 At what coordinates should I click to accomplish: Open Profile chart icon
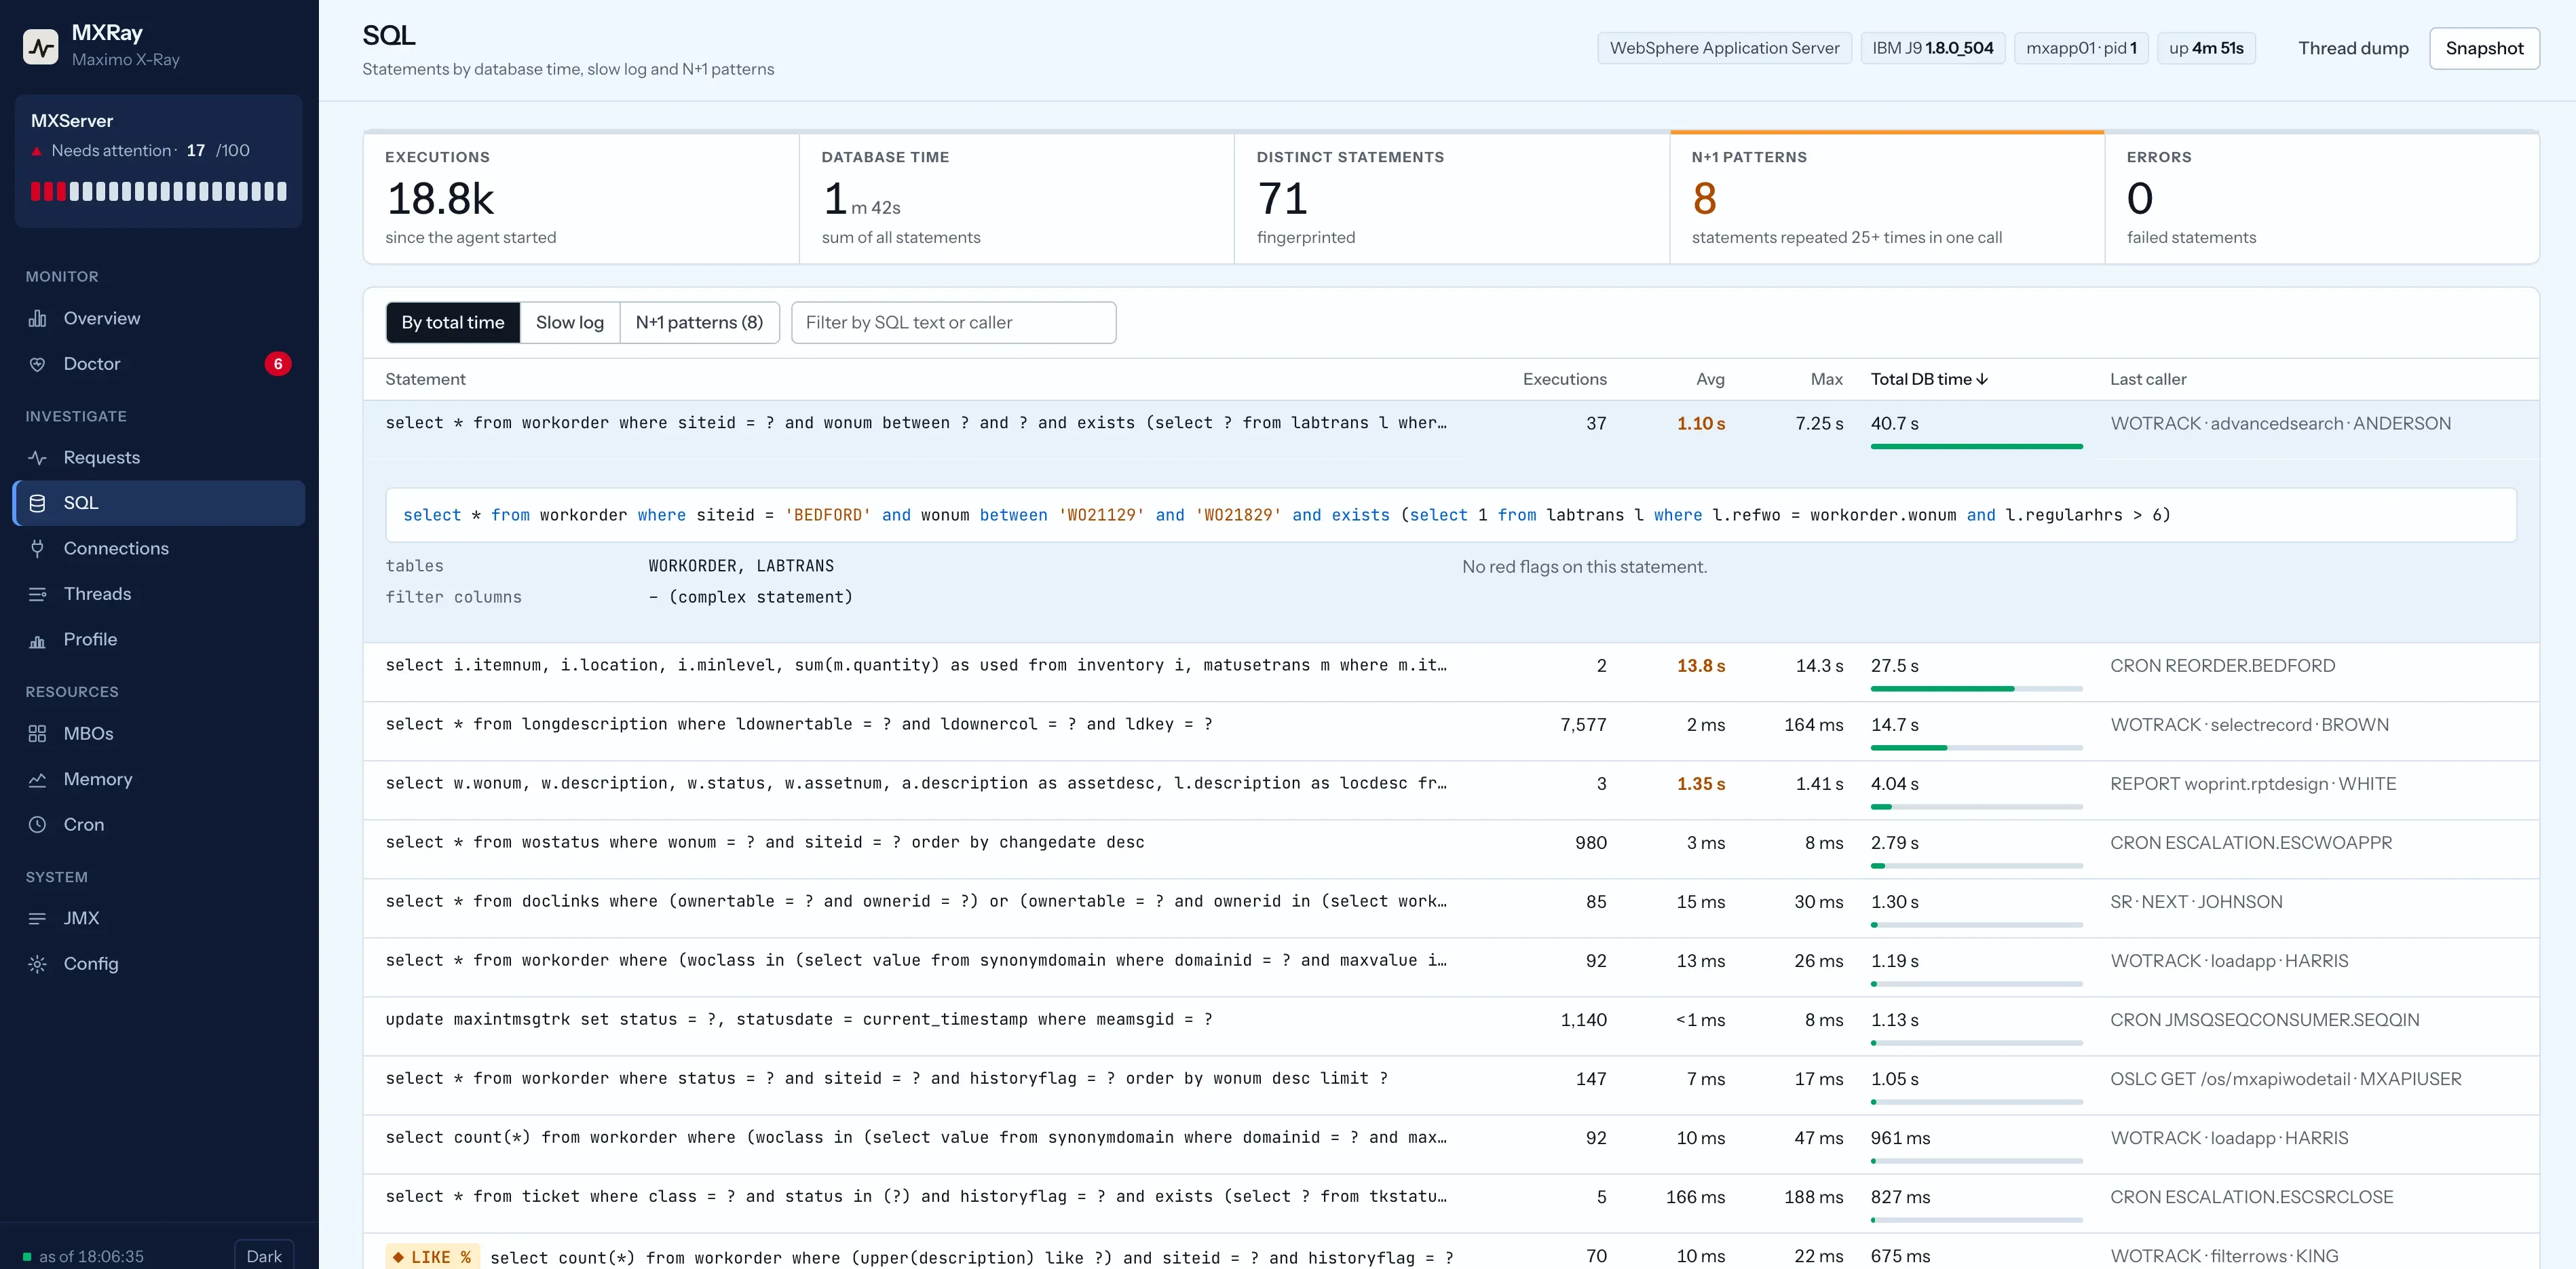37,640
